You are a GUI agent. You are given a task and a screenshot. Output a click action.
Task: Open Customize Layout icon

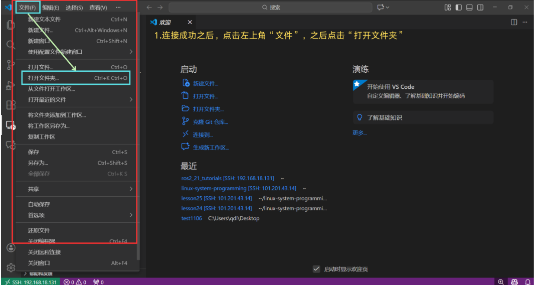[x=448, y=7]
